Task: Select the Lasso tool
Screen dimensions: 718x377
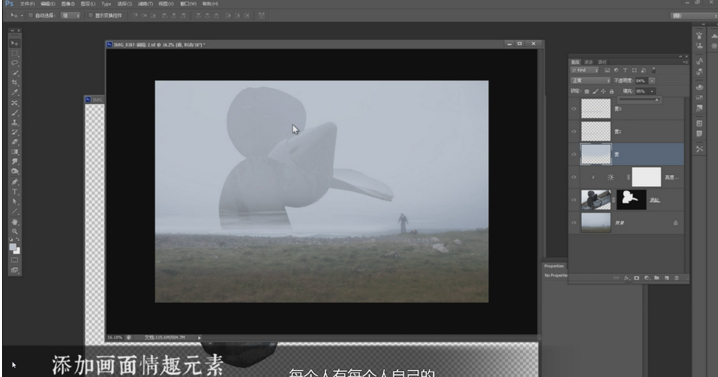Action: [14, 63]
